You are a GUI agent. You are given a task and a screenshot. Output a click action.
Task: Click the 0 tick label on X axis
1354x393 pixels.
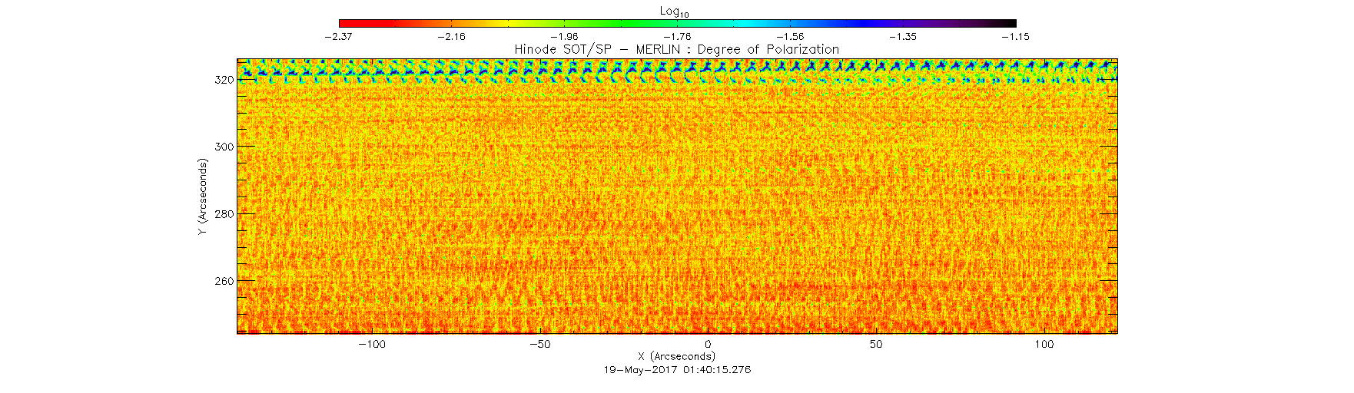point(708,344)
